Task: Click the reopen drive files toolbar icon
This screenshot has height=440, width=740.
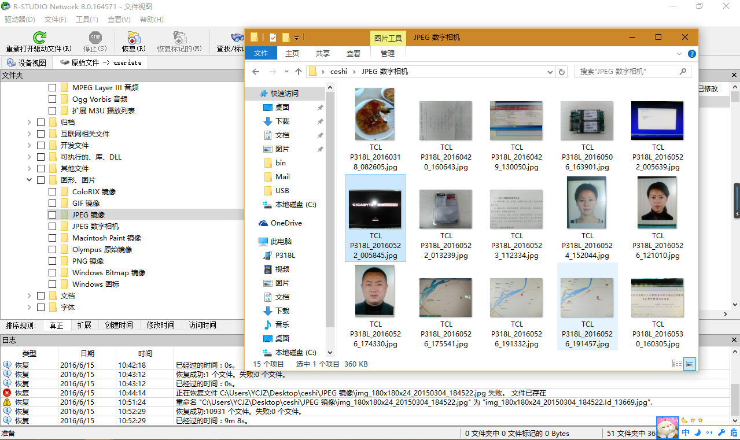Action: [39, 38]
